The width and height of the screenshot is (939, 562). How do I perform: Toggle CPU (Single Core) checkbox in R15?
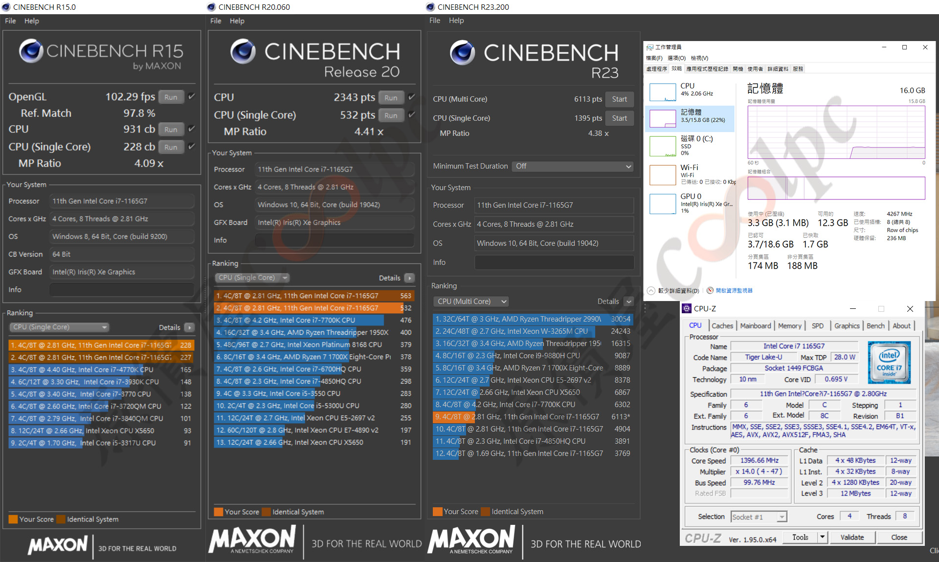point(192,146)
